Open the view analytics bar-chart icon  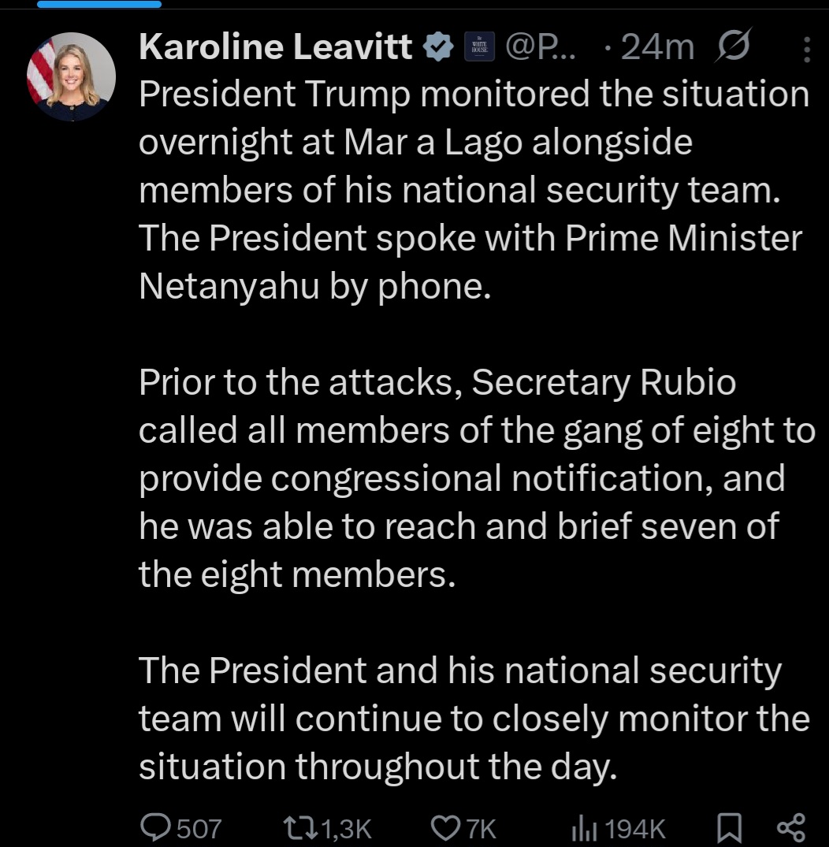pos(584,827)
